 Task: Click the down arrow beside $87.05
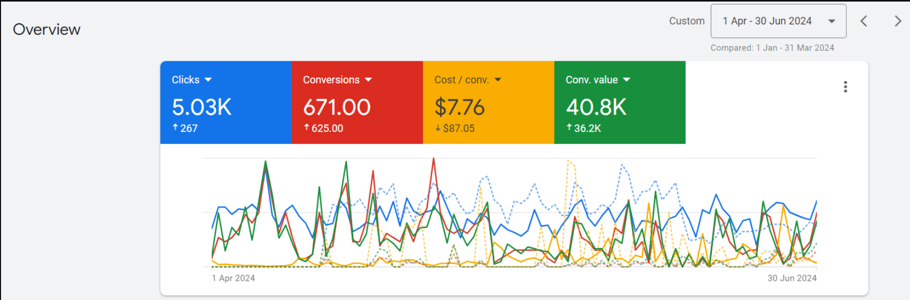(438, 128)
